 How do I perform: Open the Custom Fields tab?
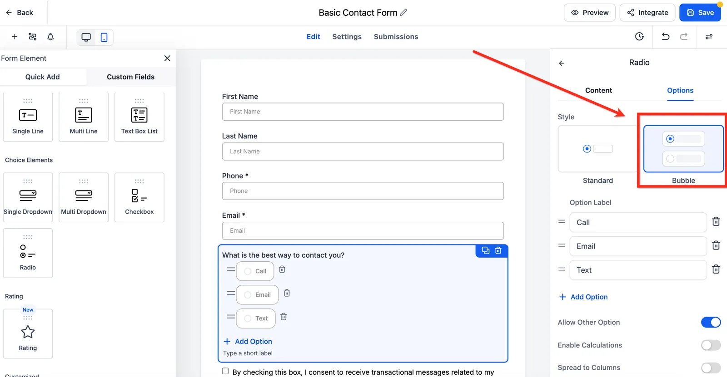coord(131,77)
